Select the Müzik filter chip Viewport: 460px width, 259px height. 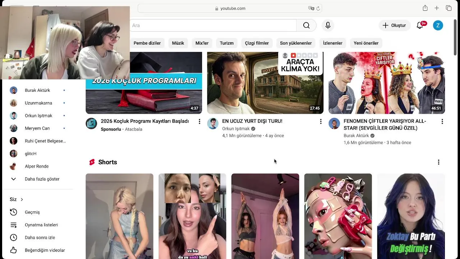click(178, 43)
